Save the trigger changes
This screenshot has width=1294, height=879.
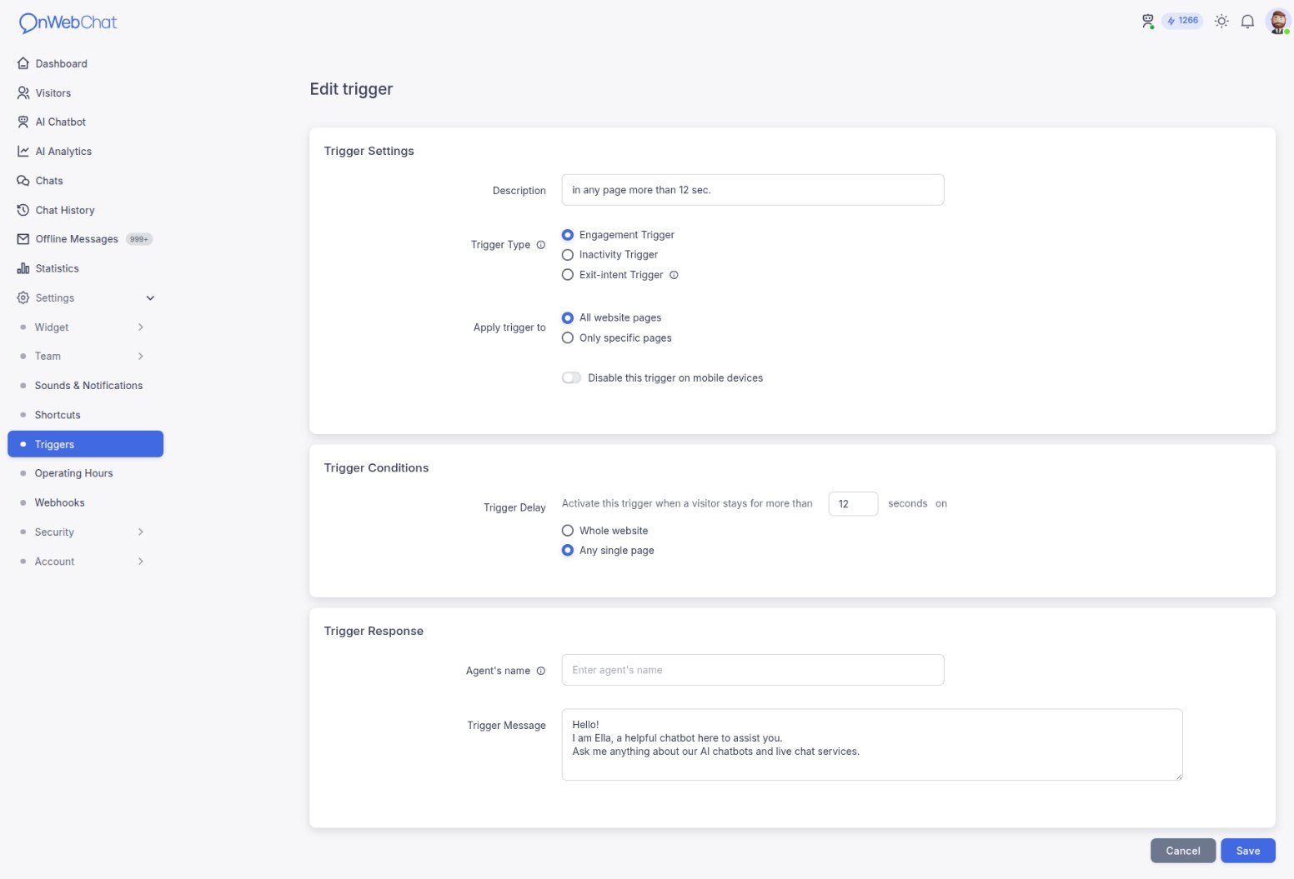pyautogui.click(x=1248, y=851)
